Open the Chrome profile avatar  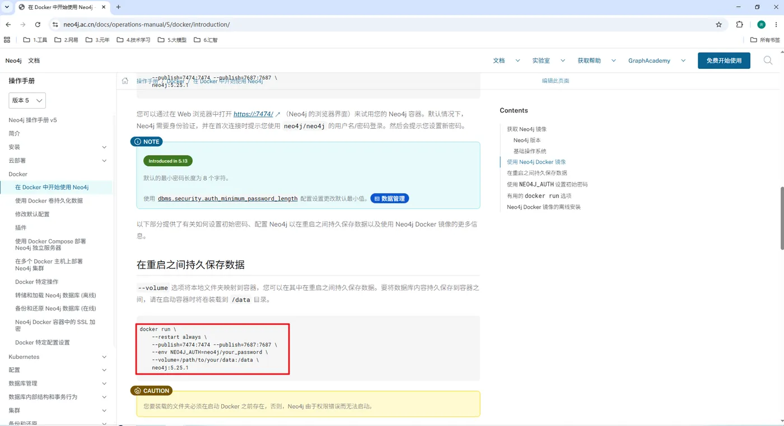761,25
